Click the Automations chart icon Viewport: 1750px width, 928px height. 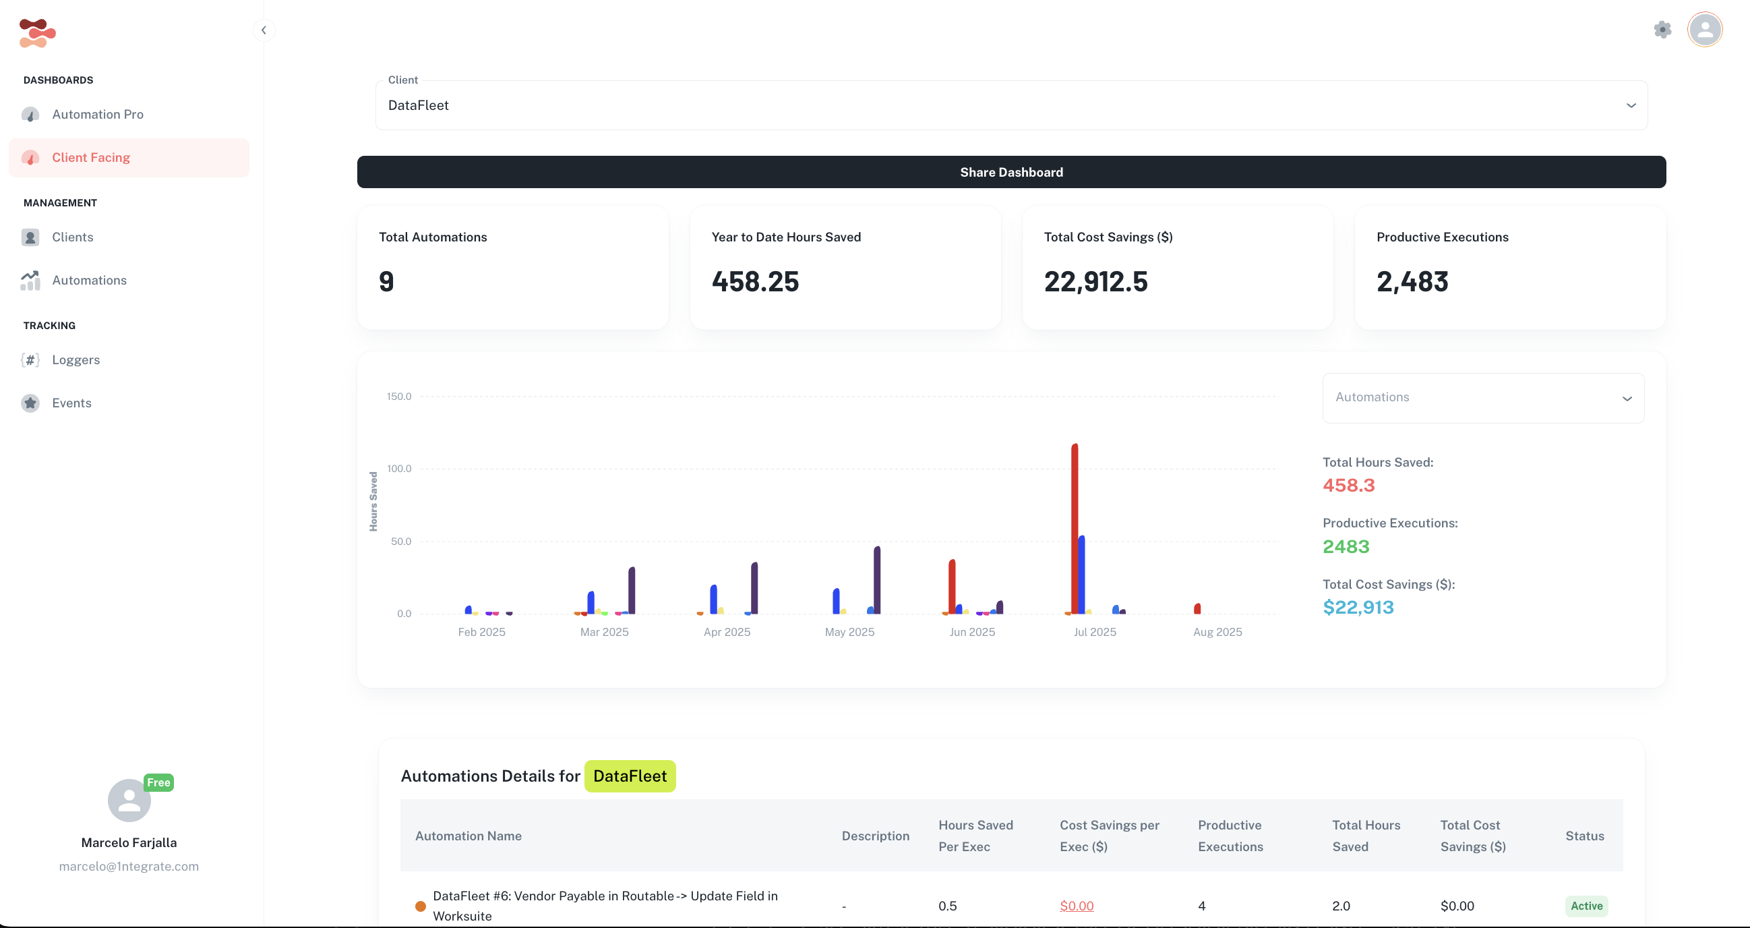point(30,280)
